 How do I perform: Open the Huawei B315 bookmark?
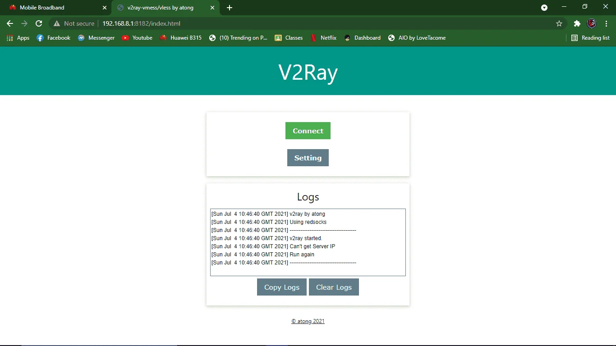click(x=181, y=38)
